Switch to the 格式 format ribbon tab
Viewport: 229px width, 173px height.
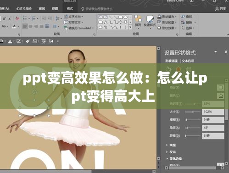70,9
